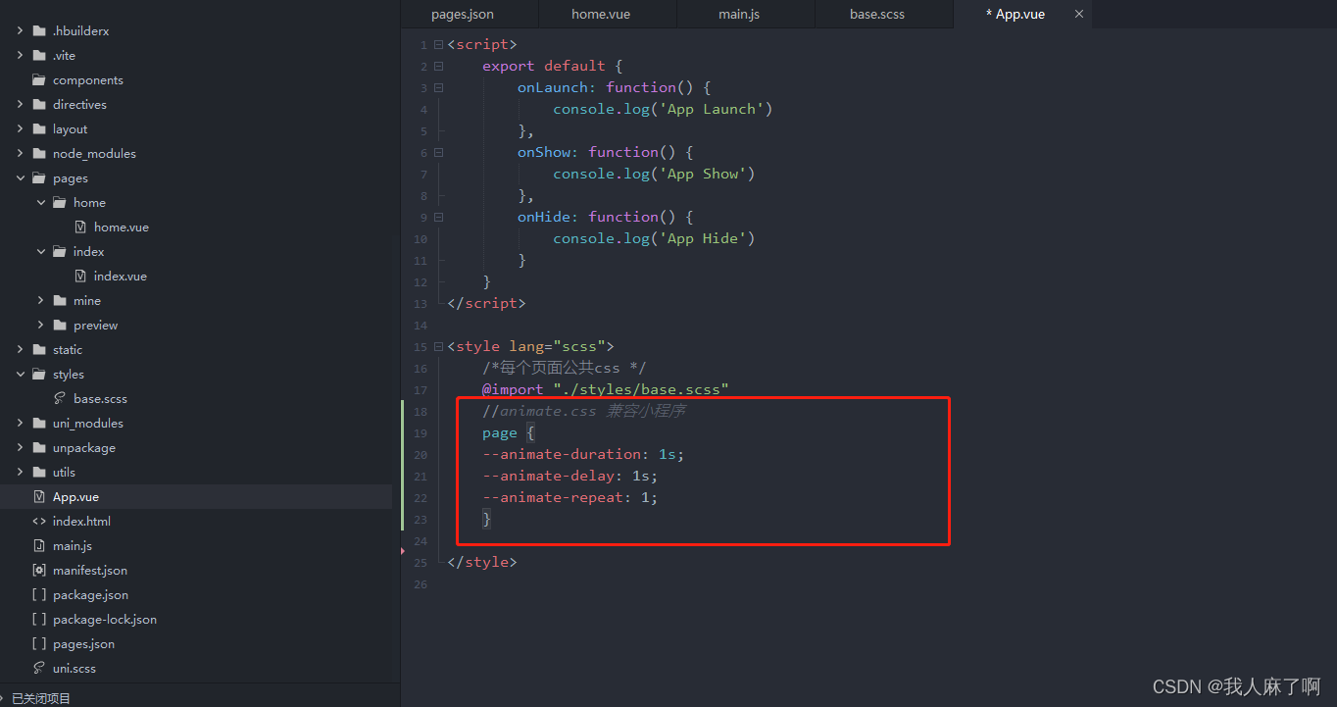Collapse the index subfolder arrow
The width and height of the screenshot is (1337, 707).
(40, 252)
